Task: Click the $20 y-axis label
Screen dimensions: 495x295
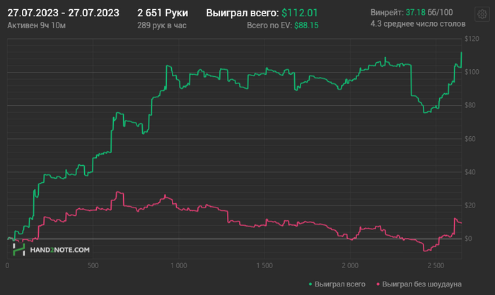Action: coord(470,205)
